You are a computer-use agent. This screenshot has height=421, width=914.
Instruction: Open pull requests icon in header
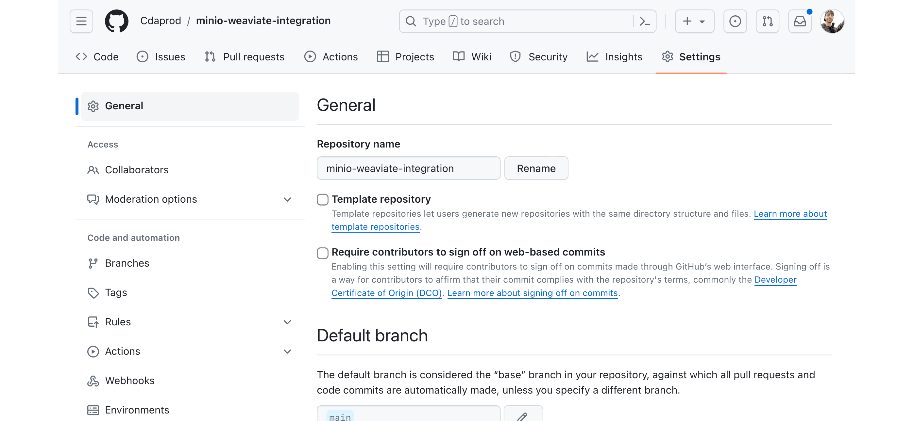point(767,21)
